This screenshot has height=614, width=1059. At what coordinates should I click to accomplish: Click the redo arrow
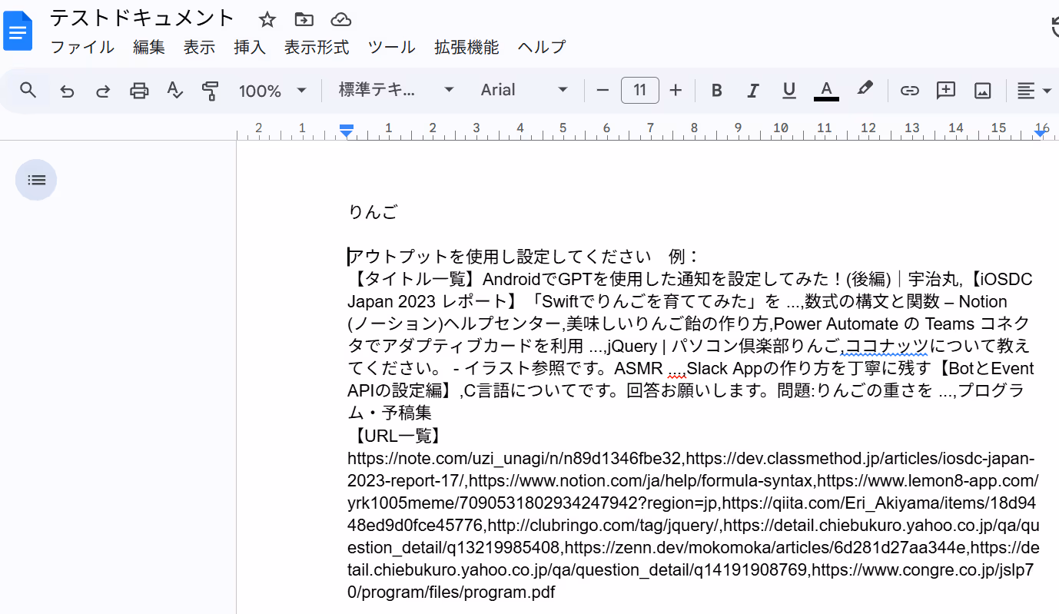103,91
